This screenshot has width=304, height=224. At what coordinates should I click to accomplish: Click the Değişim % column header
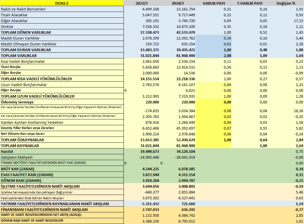[x=286, y=3]
